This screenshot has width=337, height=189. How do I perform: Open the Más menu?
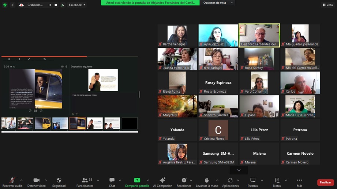299,180
